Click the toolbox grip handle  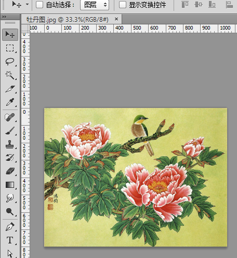[x=10, y=23]
